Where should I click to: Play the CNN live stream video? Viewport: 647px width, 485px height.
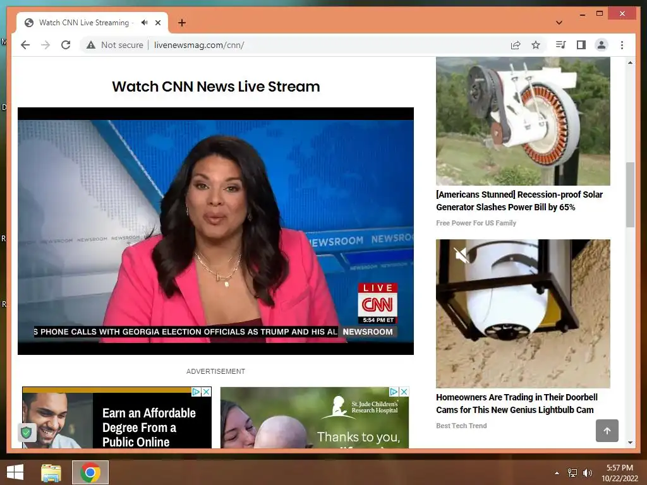coord(215,231)
